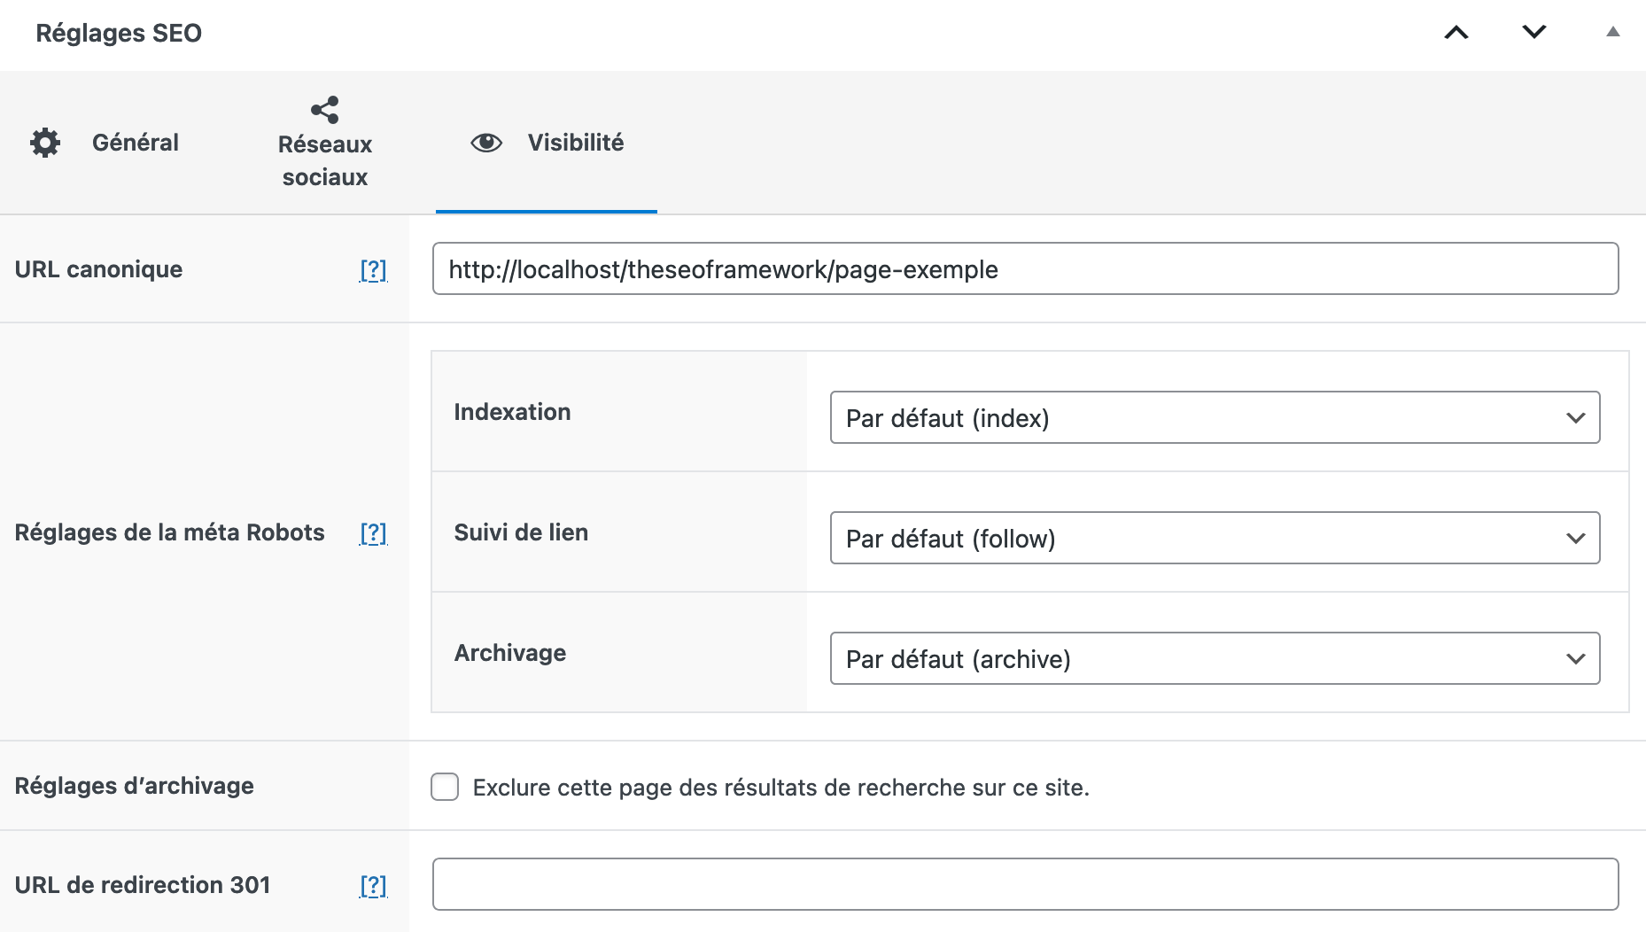Viewport: 1646px width, 932px height.
Task: Open the URL de redirection 301 help link
Action: point(373,884)
